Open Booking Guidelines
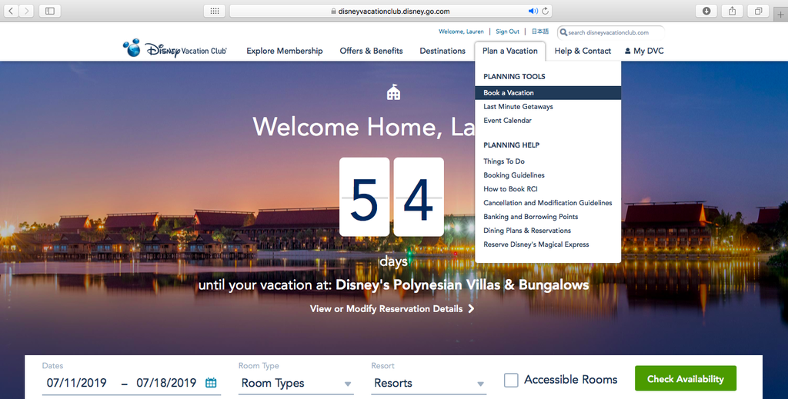 point(514,175)
